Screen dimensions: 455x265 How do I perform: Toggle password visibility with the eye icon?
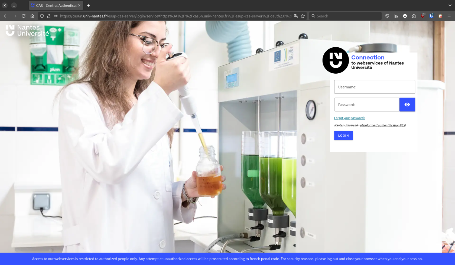click(x=407, y=104)
